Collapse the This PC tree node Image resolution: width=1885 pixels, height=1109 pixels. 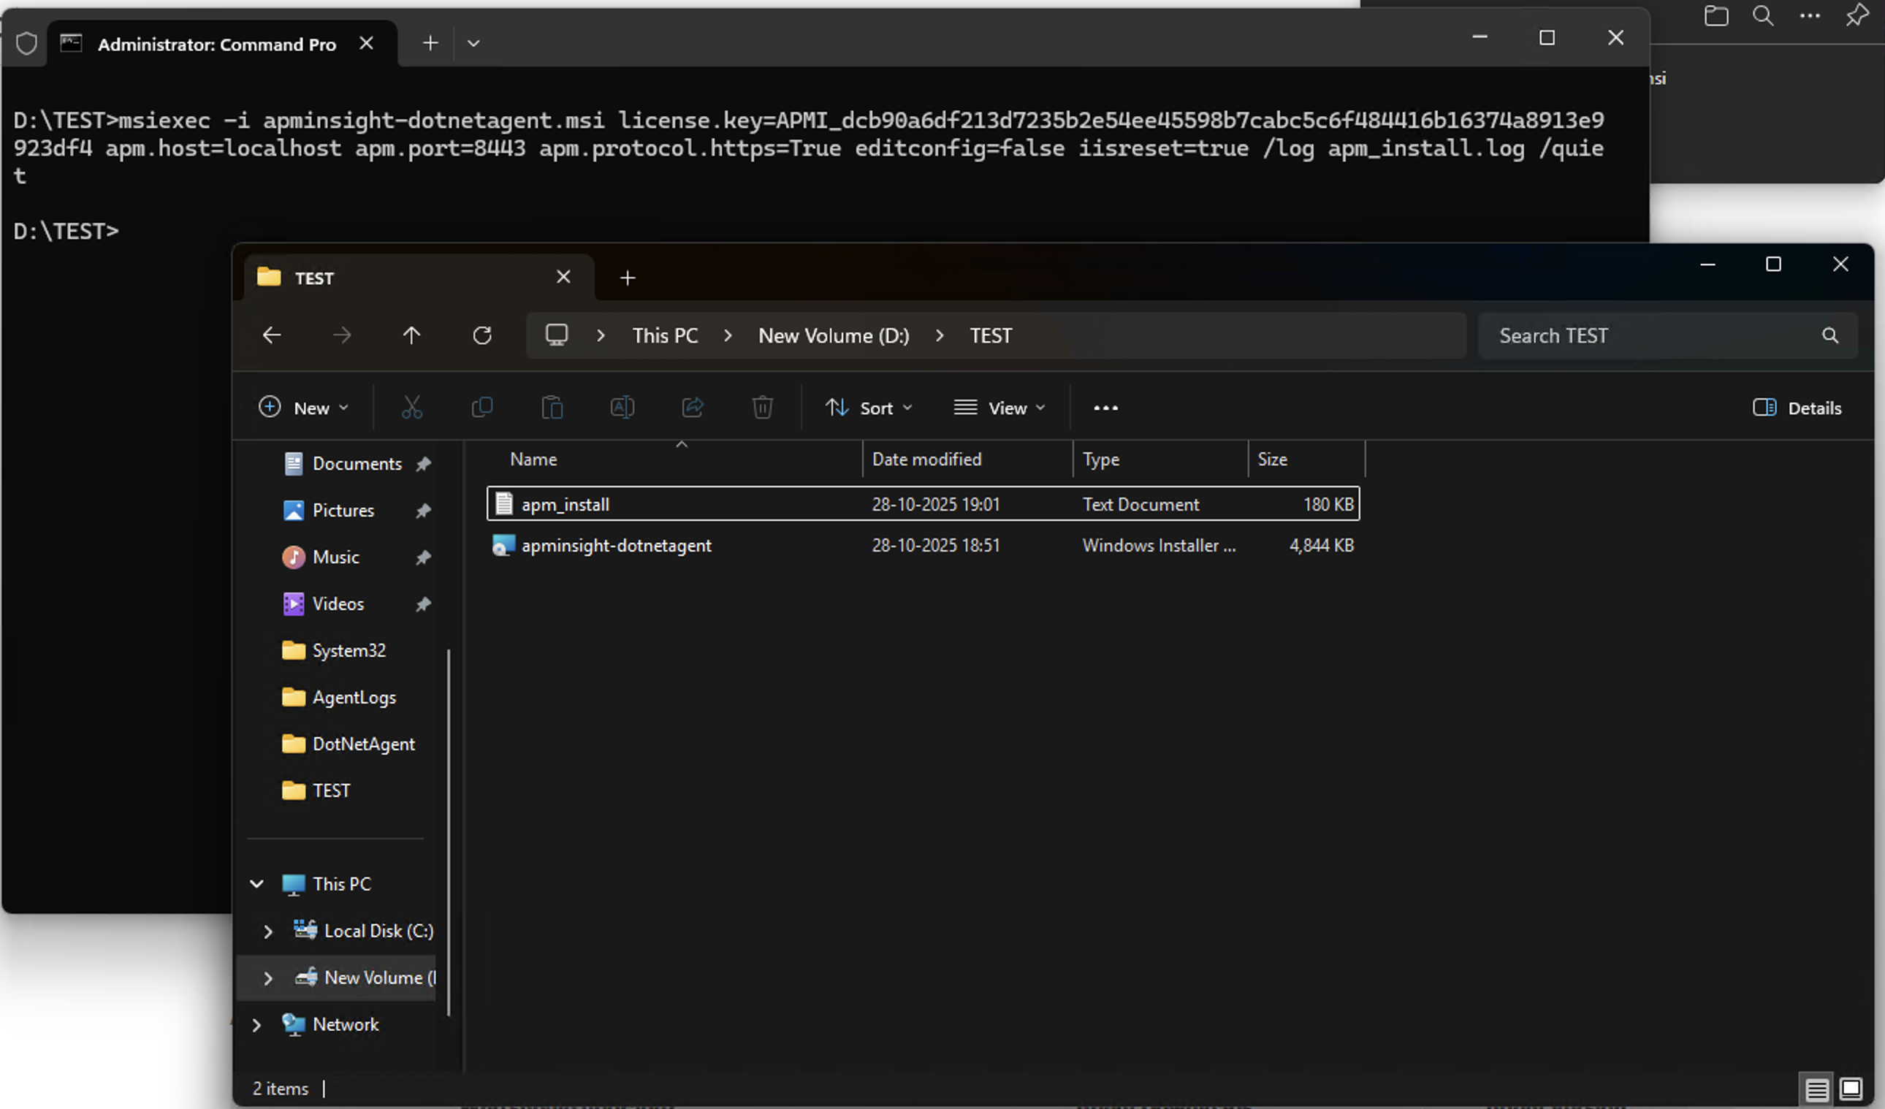click(256, 884)
